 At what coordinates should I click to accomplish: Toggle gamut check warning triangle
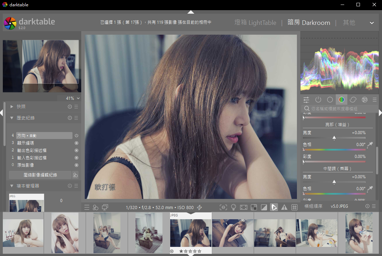[x=284, y=207]
